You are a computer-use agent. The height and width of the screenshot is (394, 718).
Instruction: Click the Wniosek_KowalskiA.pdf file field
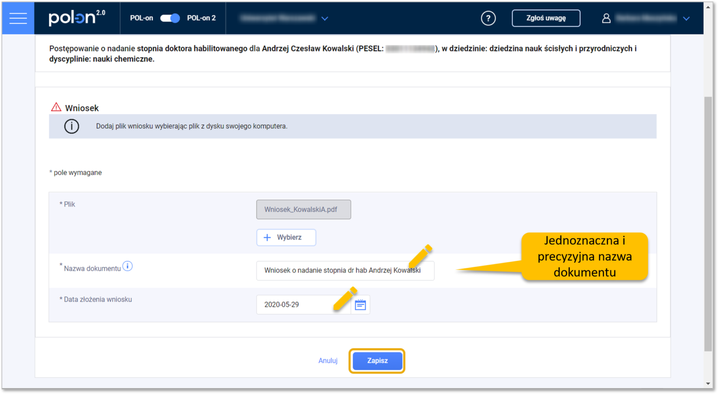click(303, 210)
